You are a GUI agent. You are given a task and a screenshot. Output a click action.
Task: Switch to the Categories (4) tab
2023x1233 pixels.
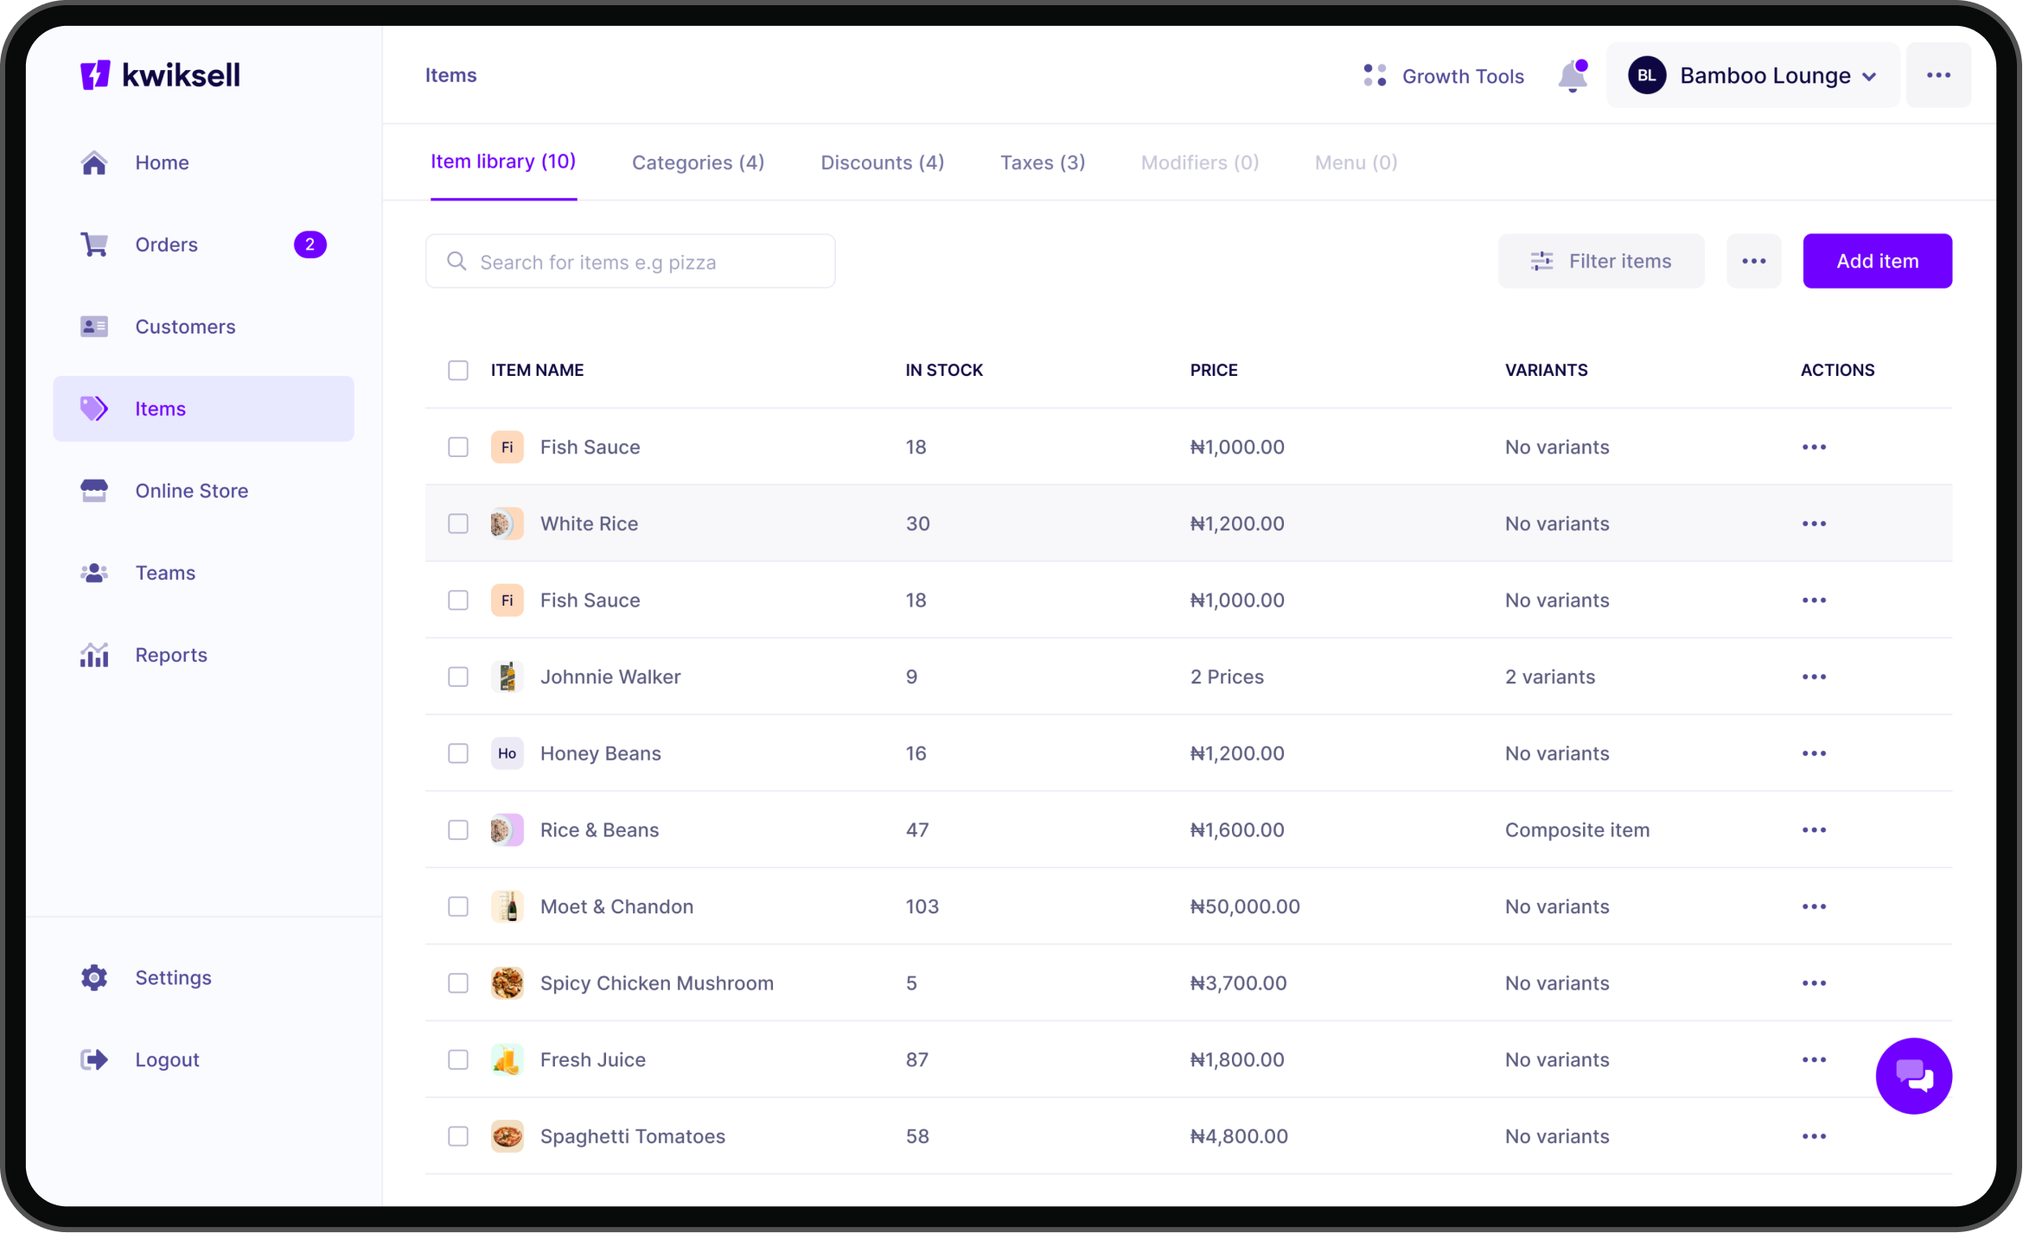pos(698,162)
